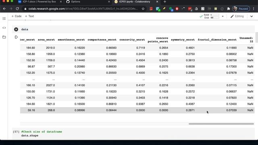
Task: Open the Files folder sidebar icon
Action: tap(4, 37)
